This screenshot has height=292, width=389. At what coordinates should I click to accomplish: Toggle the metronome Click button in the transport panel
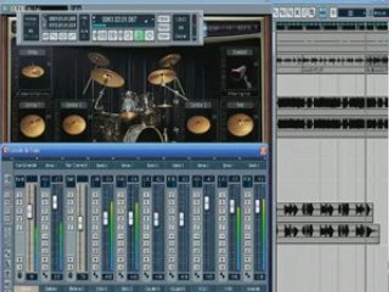[x=163, y=19]
